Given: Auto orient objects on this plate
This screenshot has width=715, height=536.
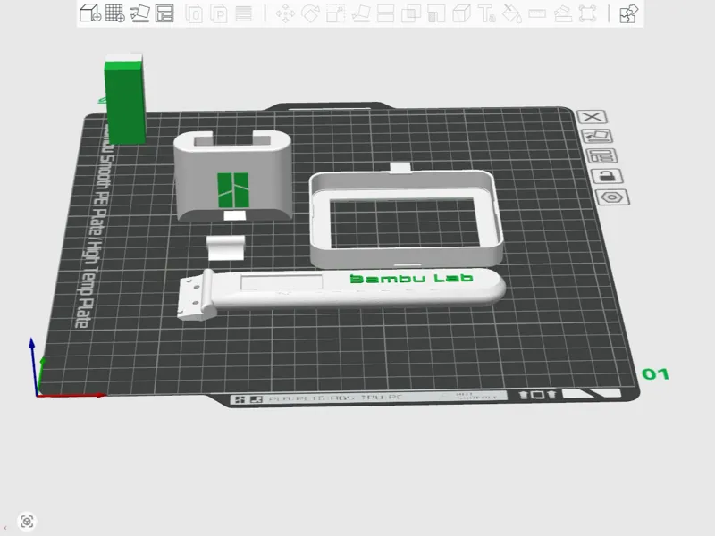Looking at the screenshot, I should pyautogui.click(x=597, y=136).
